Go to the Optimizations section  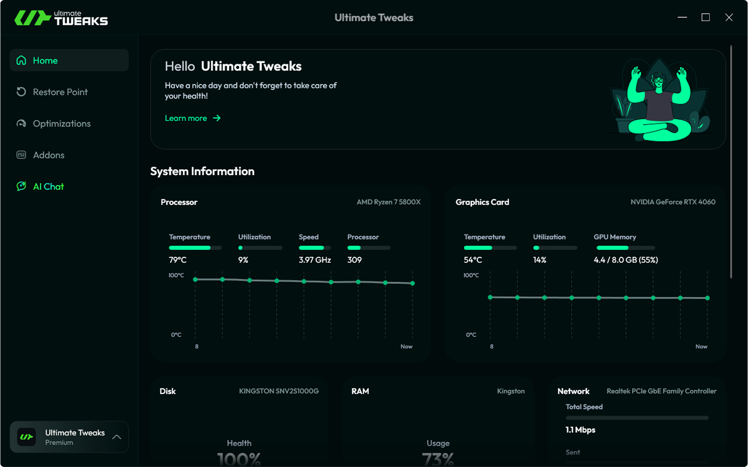[x=69, y=124]
